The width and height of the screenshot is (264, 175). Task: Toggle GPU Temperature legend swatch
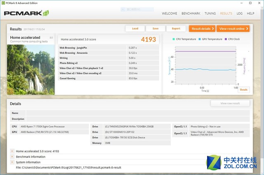pyautogui.click(x=200, y=39)
